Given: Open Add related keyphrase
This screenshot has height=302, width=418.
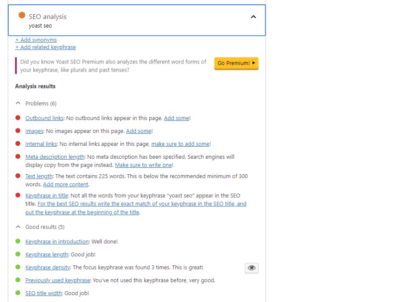Looking at the screenshot, I should coord(45,47).
